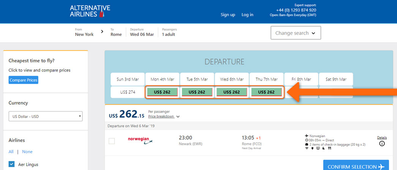This screenshot has width=397, height=170.
Task: Click the None airlines filter link
Action: click(x=27, y=152)
